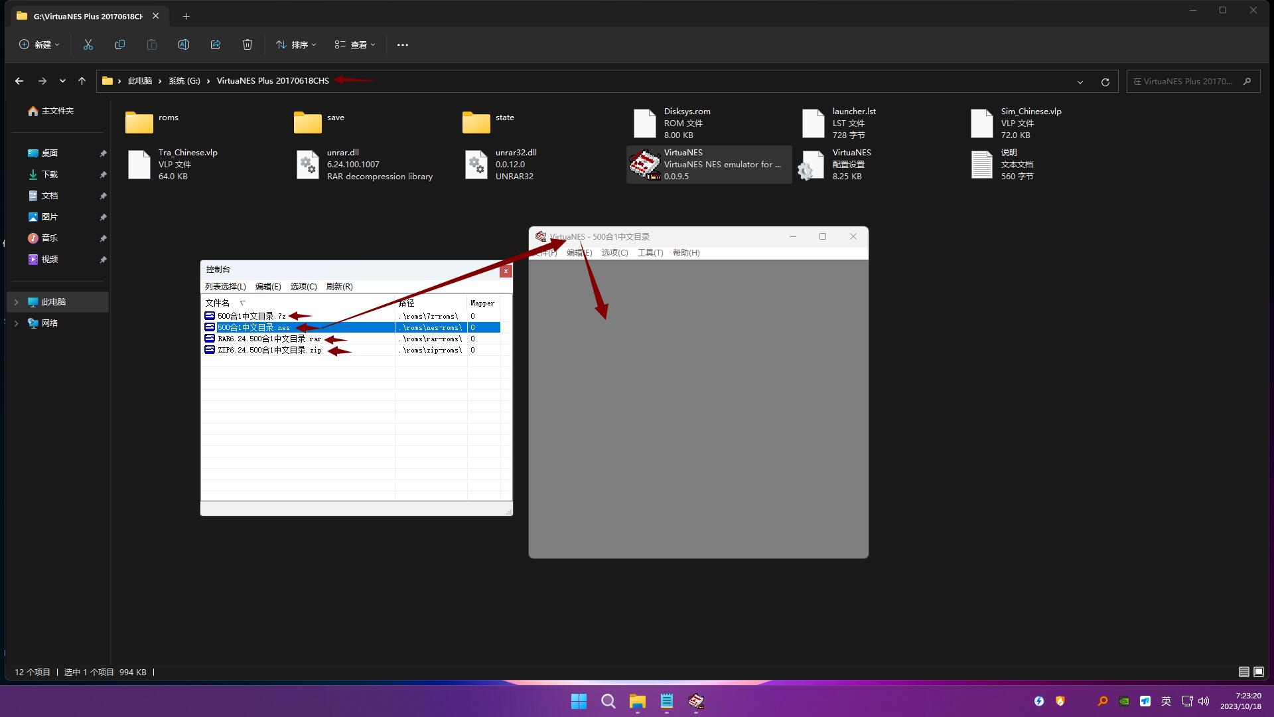Go up one folder level arrow

(82, 81)
